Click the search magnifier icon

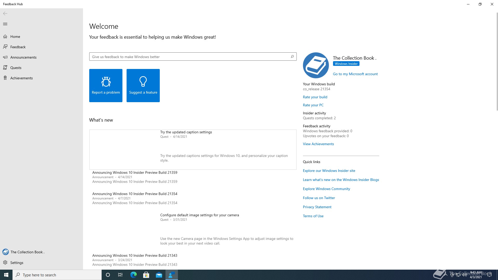(x=292, y=57)
